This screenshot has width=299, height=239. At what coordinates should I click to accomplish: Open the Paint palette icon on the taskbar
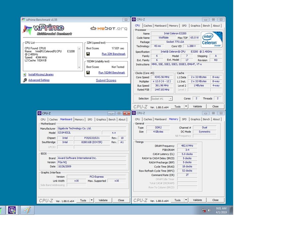27,210
